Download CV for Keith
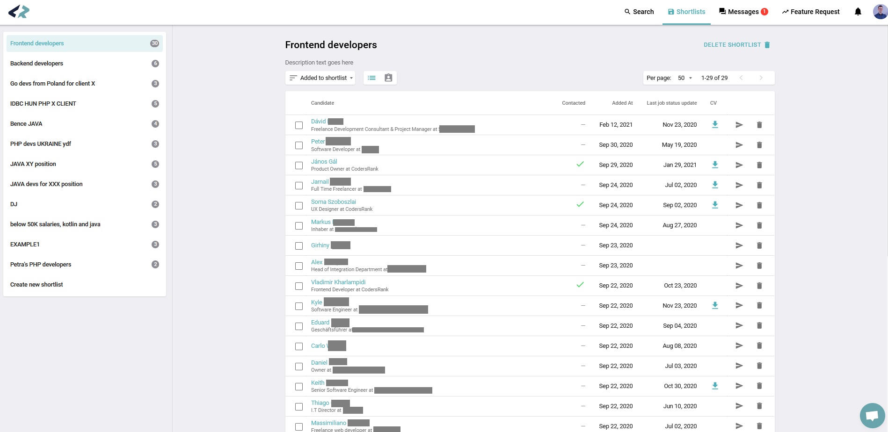This screenshot has width=888, height=432. coord(715,386)
